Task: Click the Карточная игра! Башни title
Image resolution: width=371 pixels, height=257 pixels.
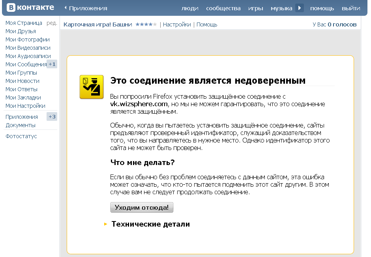Action: tap(98, 24)
